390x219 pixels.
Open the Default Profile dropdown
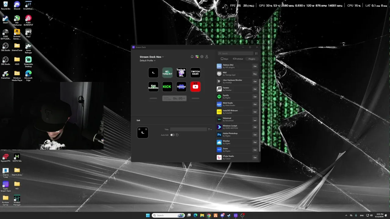tap(148, 61)
